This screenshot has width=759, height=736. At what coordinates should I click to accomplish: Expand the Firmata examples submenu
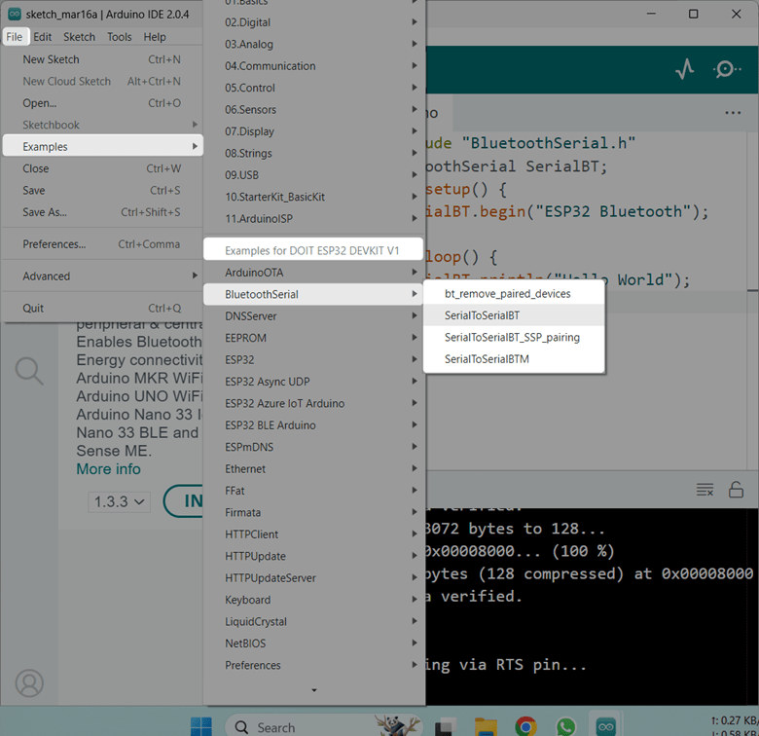click(x=313, y=512)
